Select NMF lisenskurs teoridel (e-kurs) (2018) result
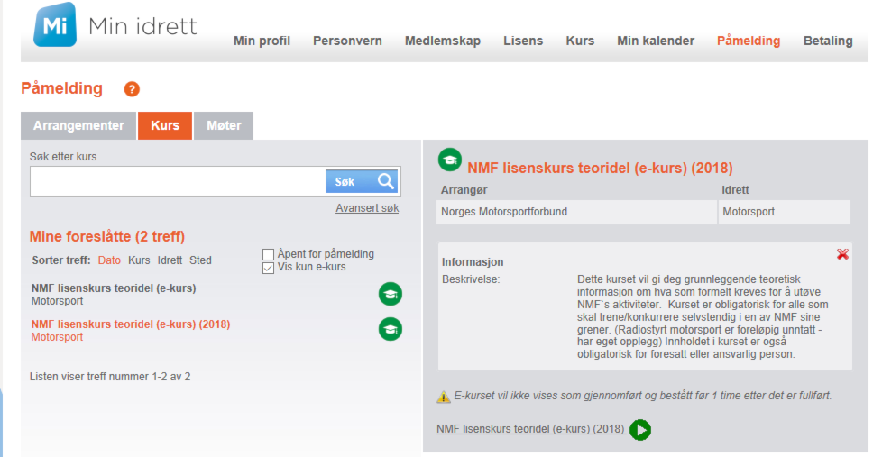The height and width of the screenshot is (457, 873). click(131, 324)
